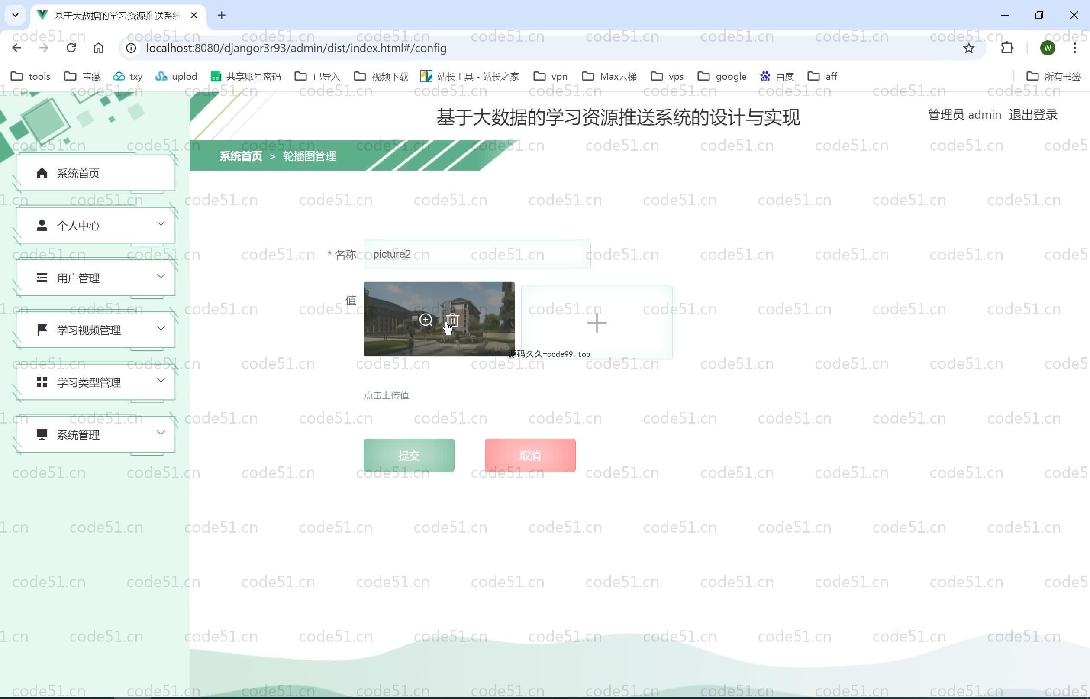Screen dimensions: 1090x699
Task: Select the 学习视频管理 sidebar menu
Action: [x=95, y=330]
